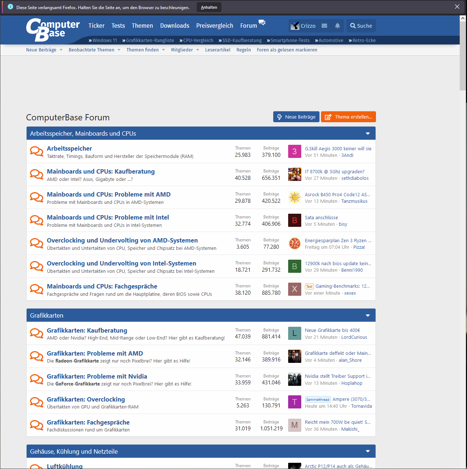467x469 pixels.
Task: Open the Automotive quick link
Action: [x=329, y=40]
